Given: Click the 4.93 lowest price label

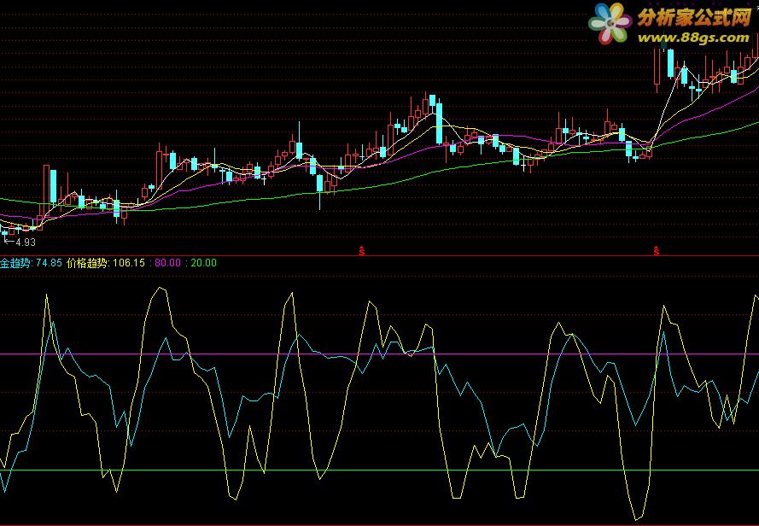Looking at the screenshot, I should tap(25, 243).
